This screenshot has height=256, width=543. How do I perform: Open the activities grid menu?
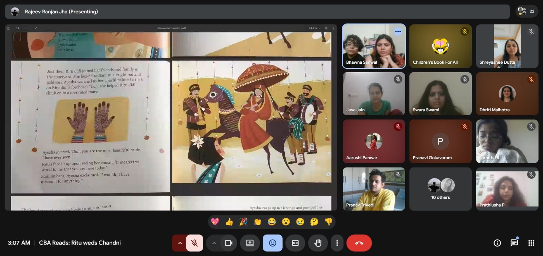[x=531, y=243]
